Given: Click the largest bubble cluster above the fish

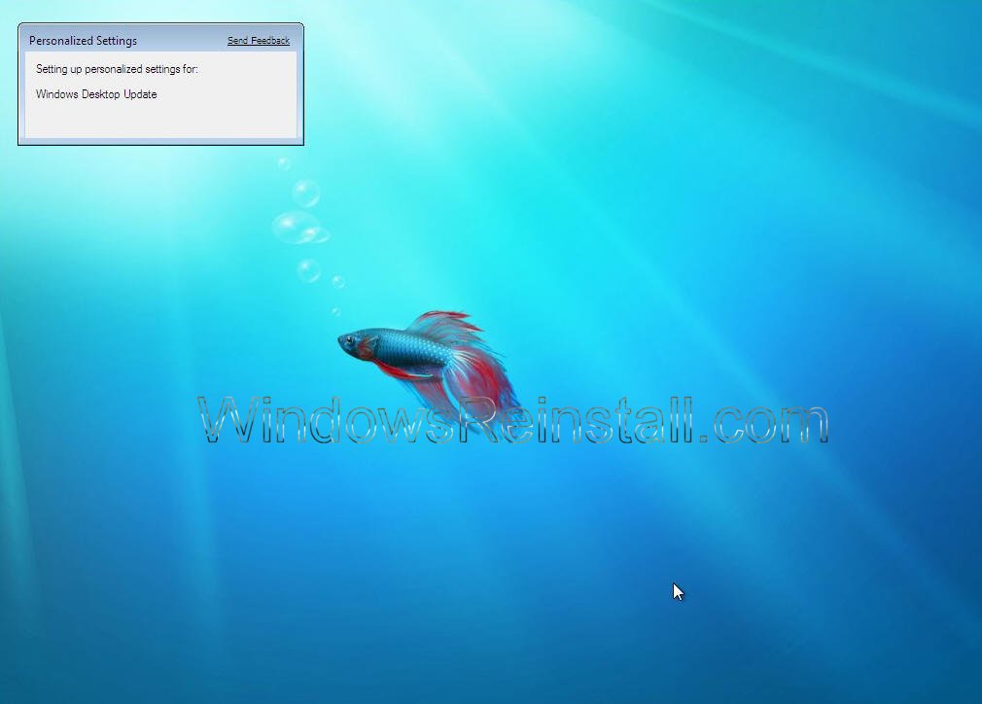Looking at the screenshot, I should (297, 229).
